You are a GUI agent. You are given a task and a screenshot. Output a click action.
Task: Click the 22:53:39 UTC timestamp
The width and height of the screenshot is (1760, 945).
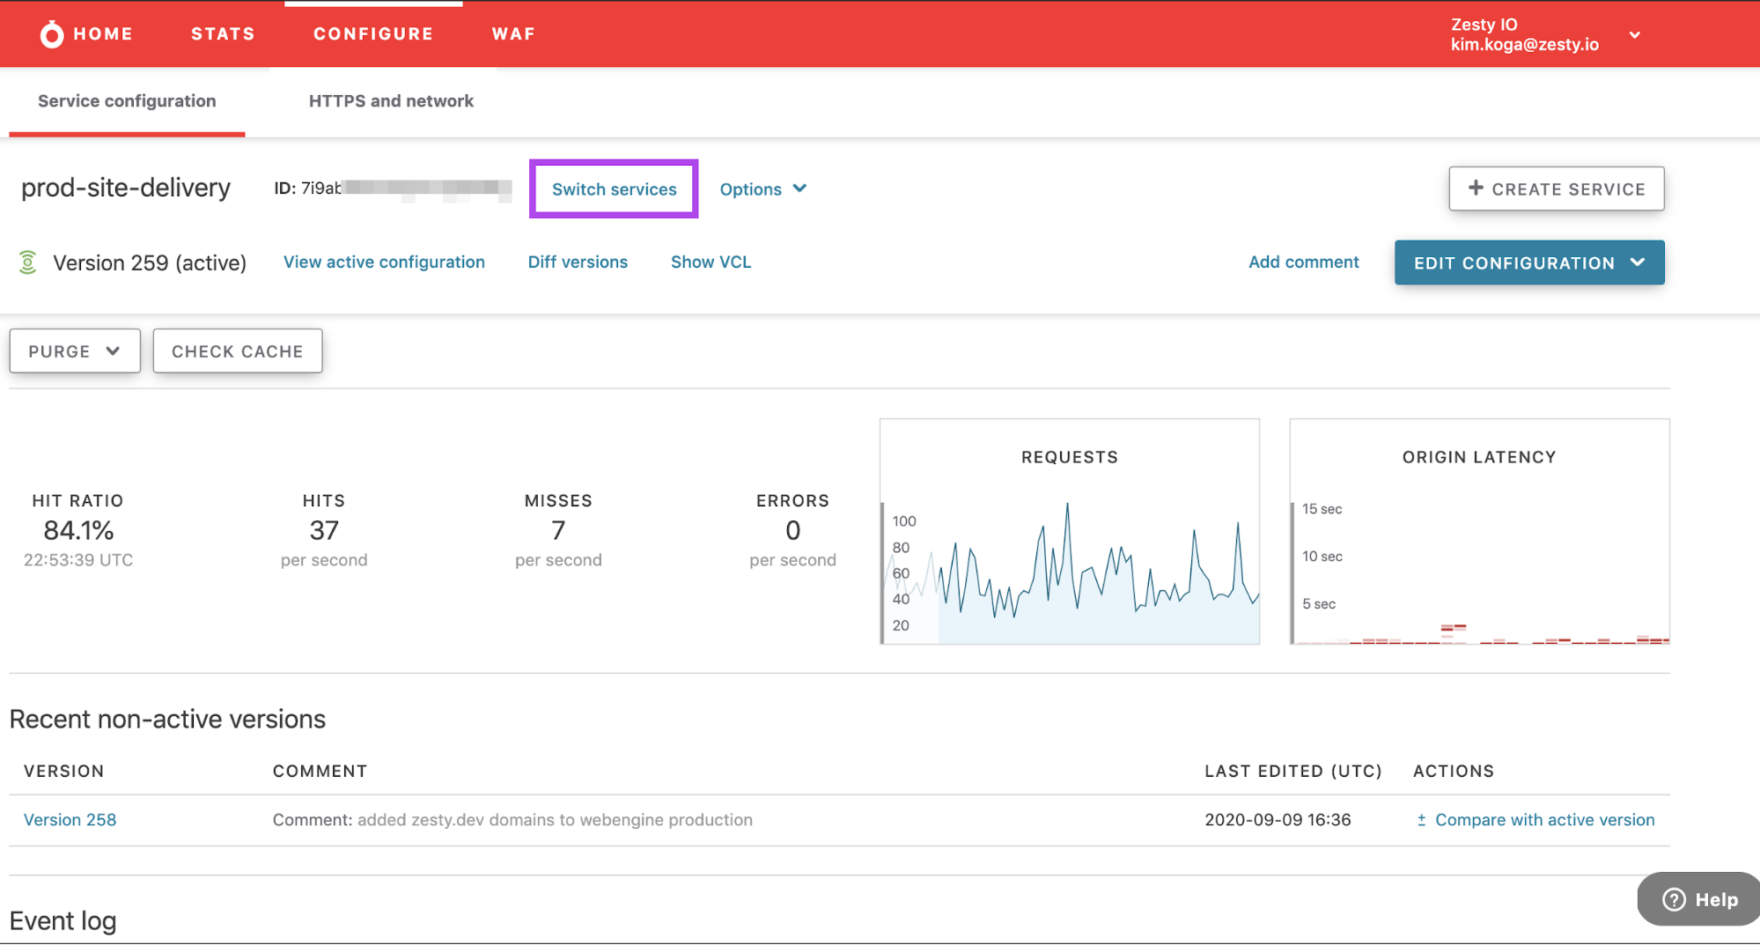coord(78,560)
